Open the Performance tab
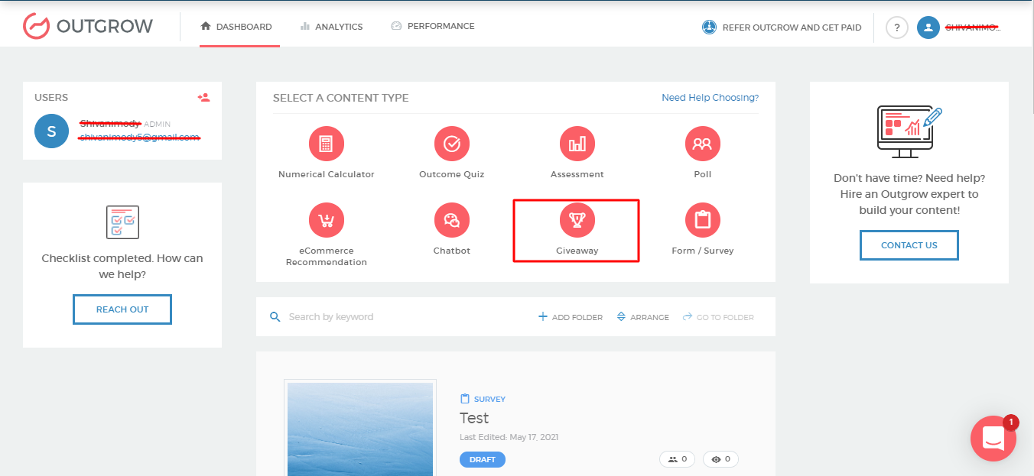The height and width of the screenshot is (476, 1034). pyautogui.click(x=433, y=26)
